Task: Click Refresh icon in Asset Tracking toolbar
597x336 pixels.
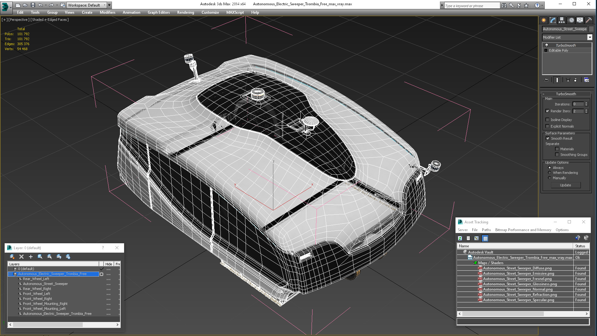Action: (x=460, y=238)
